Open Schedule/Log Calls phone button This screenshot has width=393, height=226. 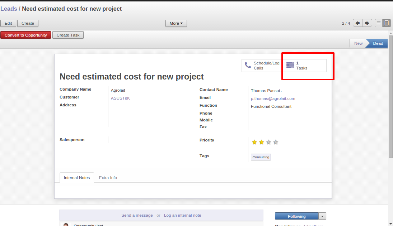(262, 66)
